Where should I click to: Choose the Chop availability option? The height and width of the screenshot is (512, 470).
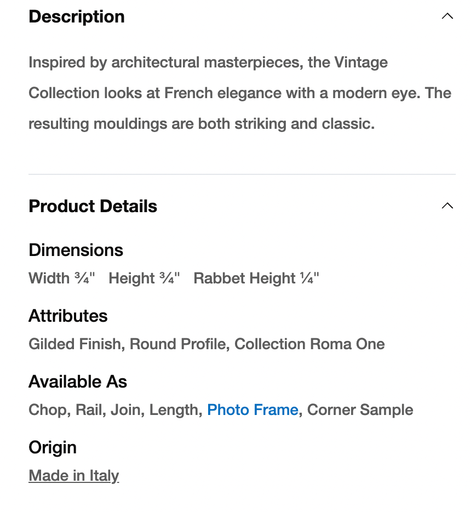(48, 409)
